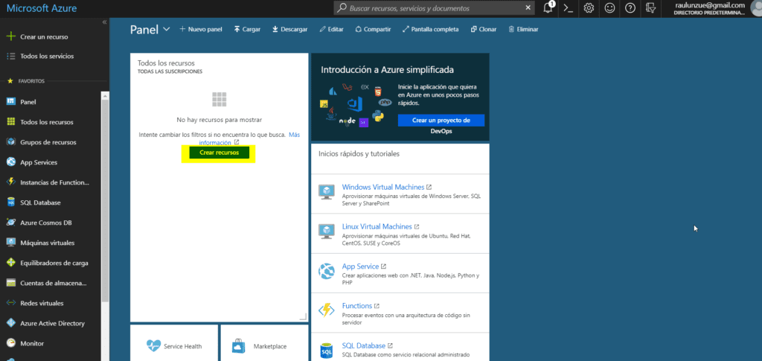The image size is (762, 361).
Task: Open App Services in sidebar
Action: click(39, 162)
